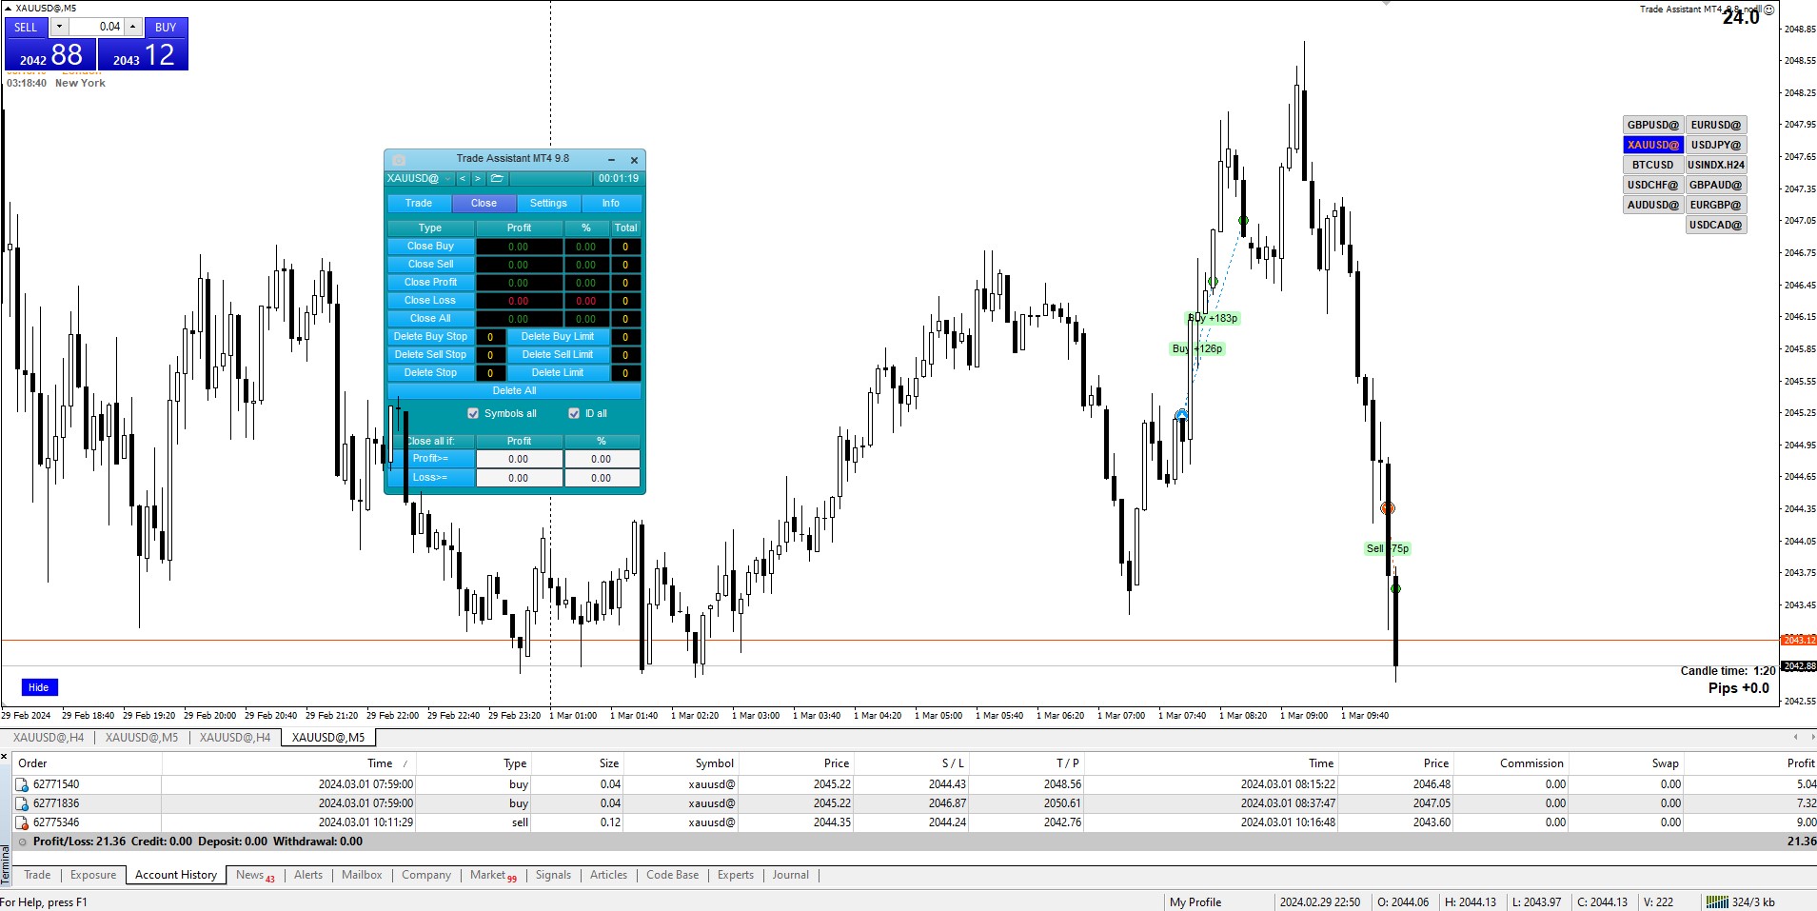The image size is (1817, 911).
Task: Open the Exposure tab in Terminal
Action: 93,875
